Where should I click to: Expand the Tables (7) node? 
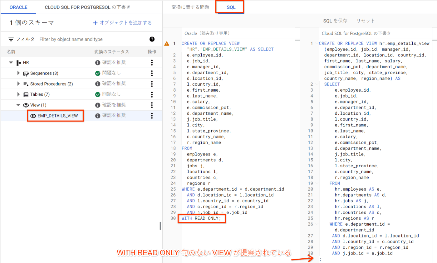18,94
